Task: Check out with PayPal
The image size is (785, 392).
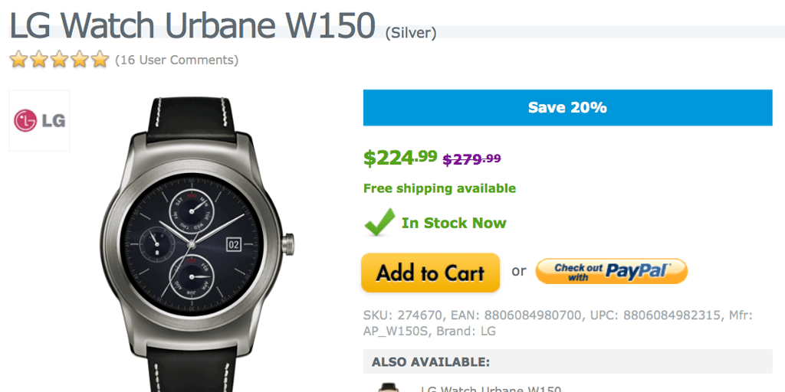Action: pos(611,271)
